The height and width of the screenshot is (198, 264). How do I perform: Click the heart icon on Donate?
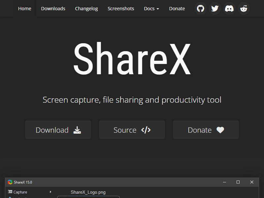(x=220, y=130)
